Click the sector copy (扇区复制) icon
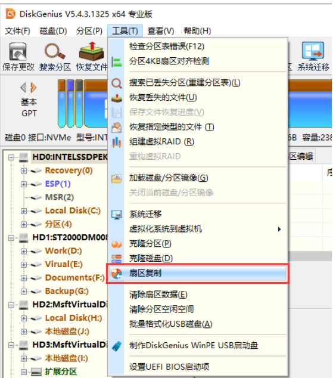The height and width of the screenshot is (378, 333). tap(117, 274)
